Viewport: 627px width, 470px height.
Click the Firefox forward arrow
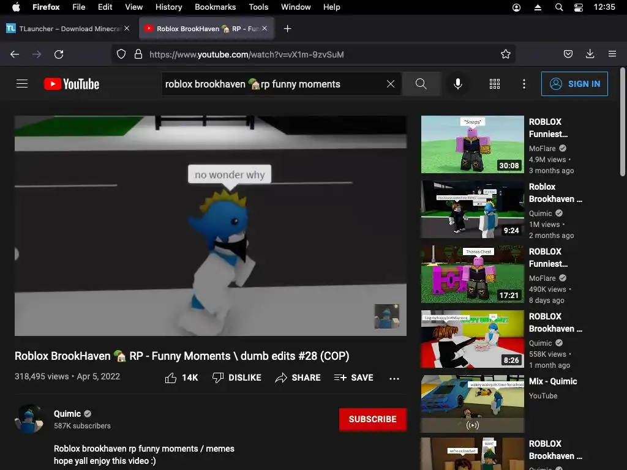pos(37,54)
